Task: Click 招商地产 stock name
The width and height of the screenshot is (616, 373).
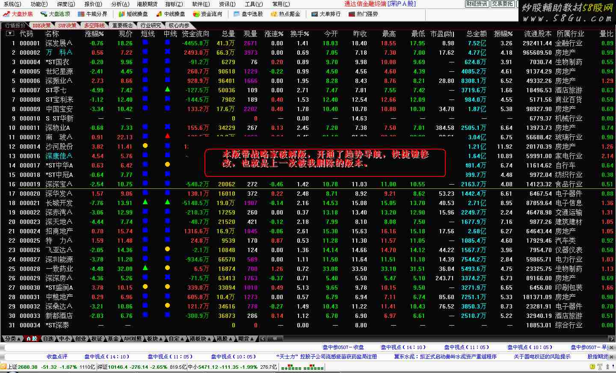Action: pyautogui.click(x=59, y=231)
